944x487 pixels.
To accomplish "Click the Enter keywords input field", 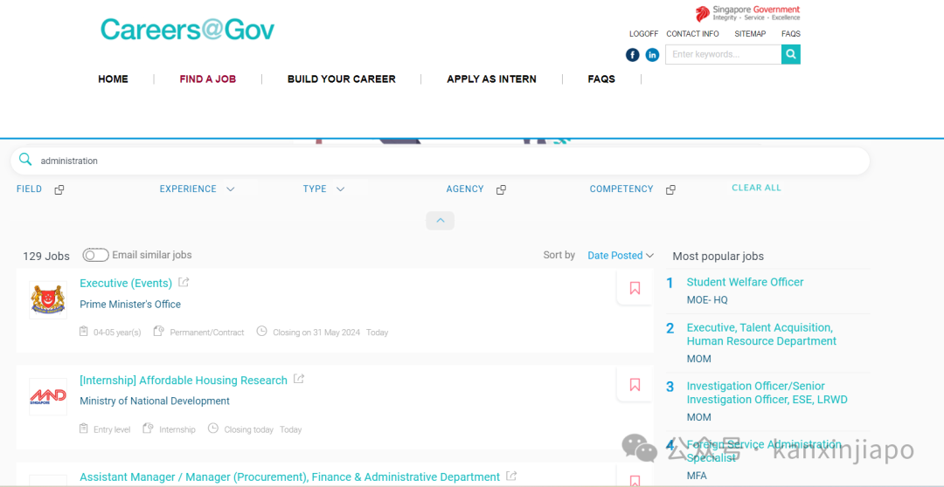I will [723, 54].
